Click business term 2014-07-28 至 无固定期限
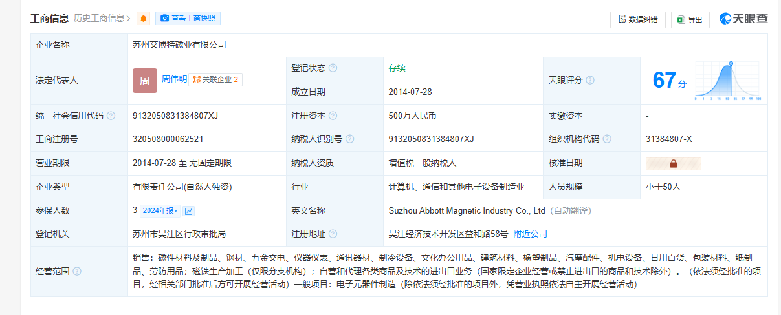The image size is (781, 315). [182, 163]
